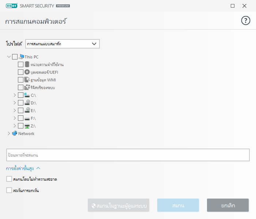Expand the E:\ drive node
Viewport: 256px width, 219px height.
(x=15, y=110)
